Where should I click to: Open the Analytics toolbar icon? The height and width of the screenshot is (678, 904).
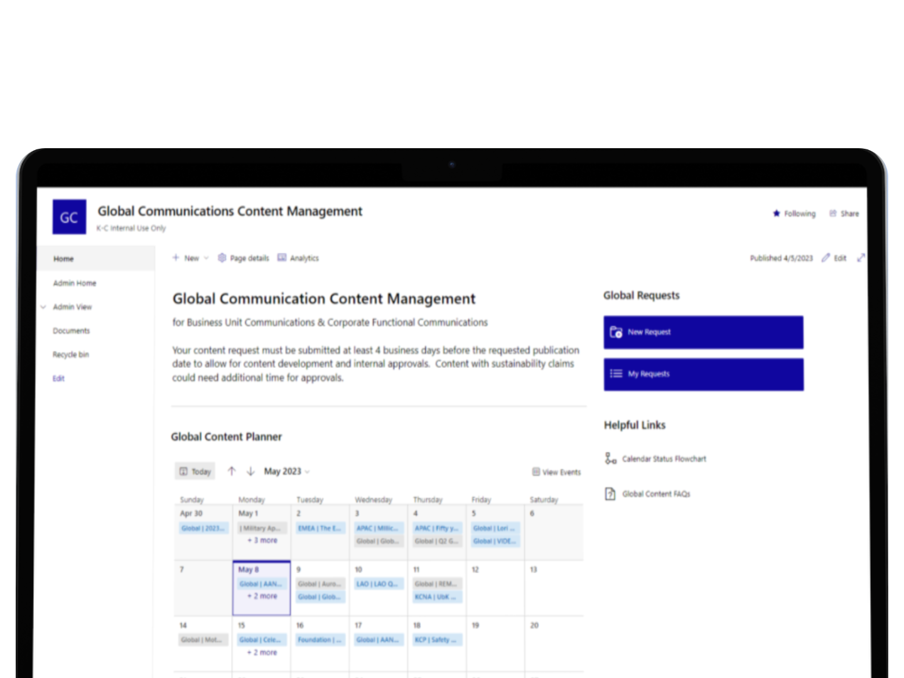click(x=282, y=258)
